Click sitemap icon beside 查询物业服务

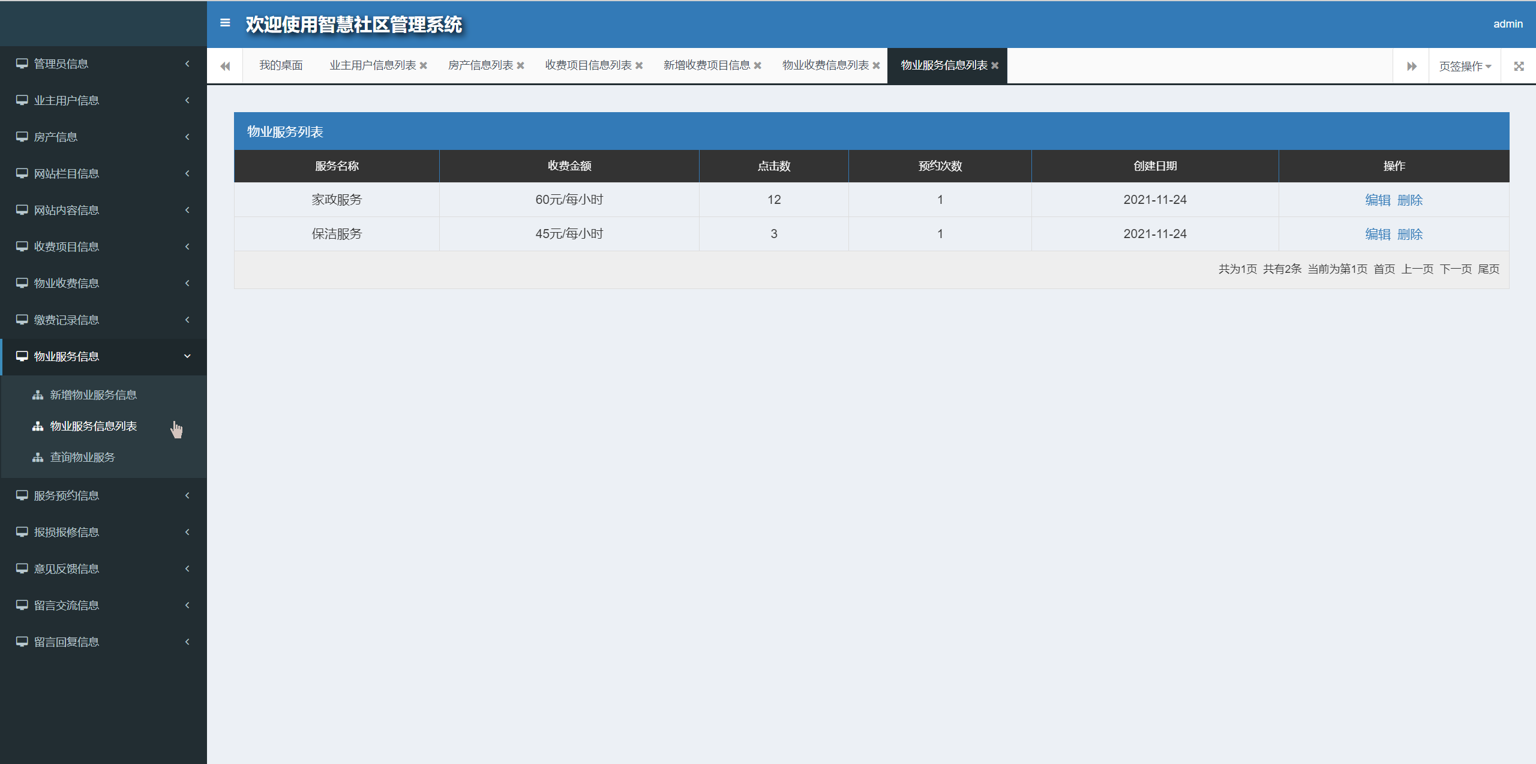(38, 457)
